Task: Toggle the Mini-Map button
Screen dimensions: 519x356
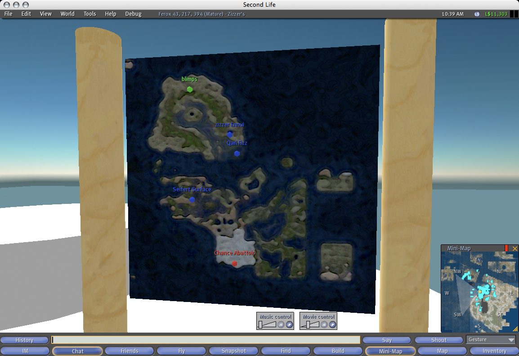Action: 390,351
